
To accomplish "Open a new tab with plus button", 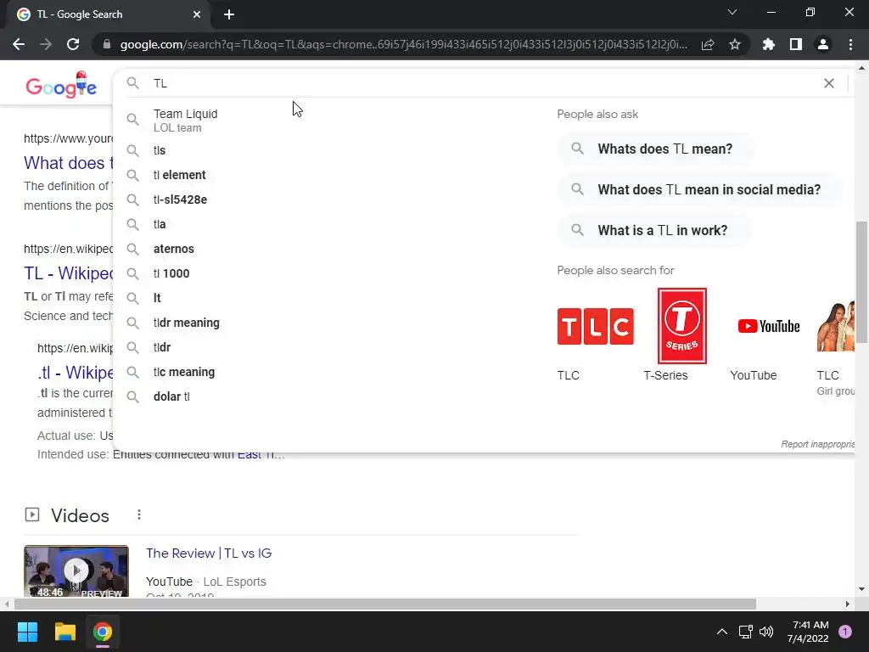I will point(229,14).
